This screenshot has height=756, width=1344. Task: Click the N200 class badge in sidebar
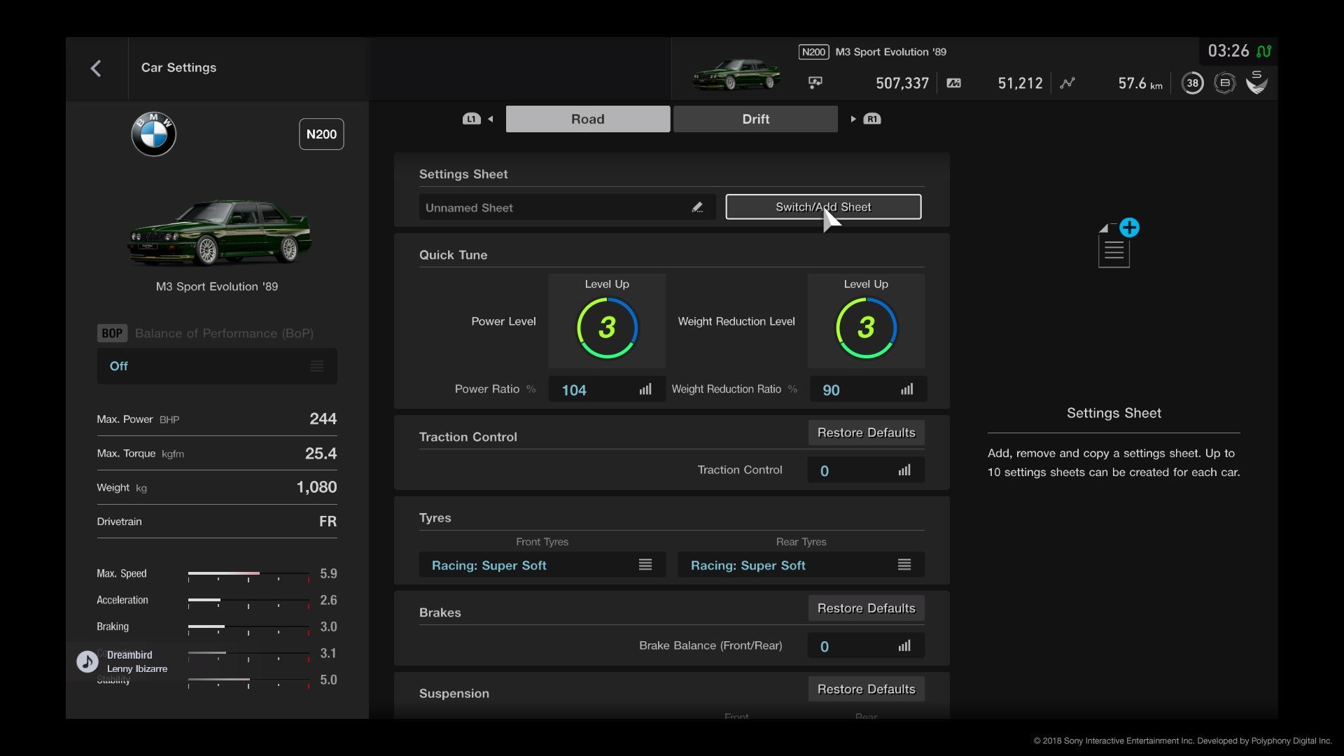coord(321,134)
